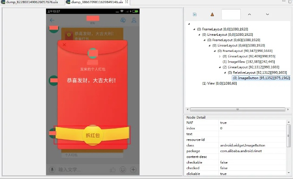Click the yellow warning triangle icon
Image resolution: width=293 pixels, height=179 pixels.
click(212, 14)
